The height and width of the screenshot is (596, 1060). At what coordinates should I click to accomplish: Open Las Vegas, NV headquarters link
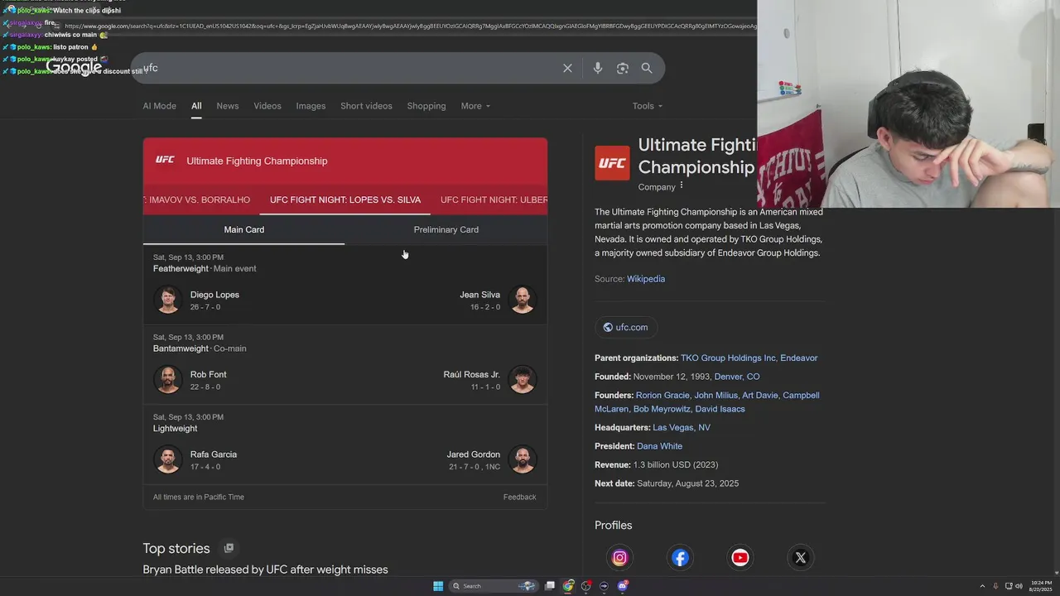(x=682, y=427)
